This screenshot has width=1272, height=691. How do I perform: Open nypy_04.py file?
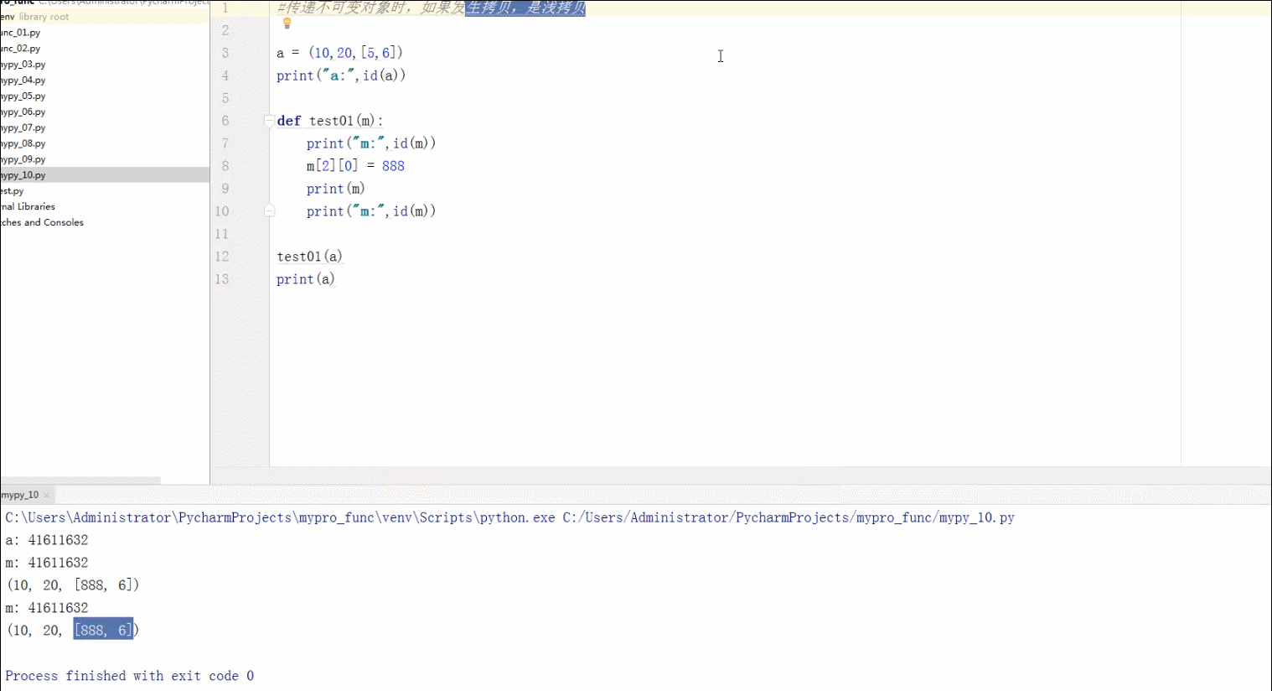point(23,81)
